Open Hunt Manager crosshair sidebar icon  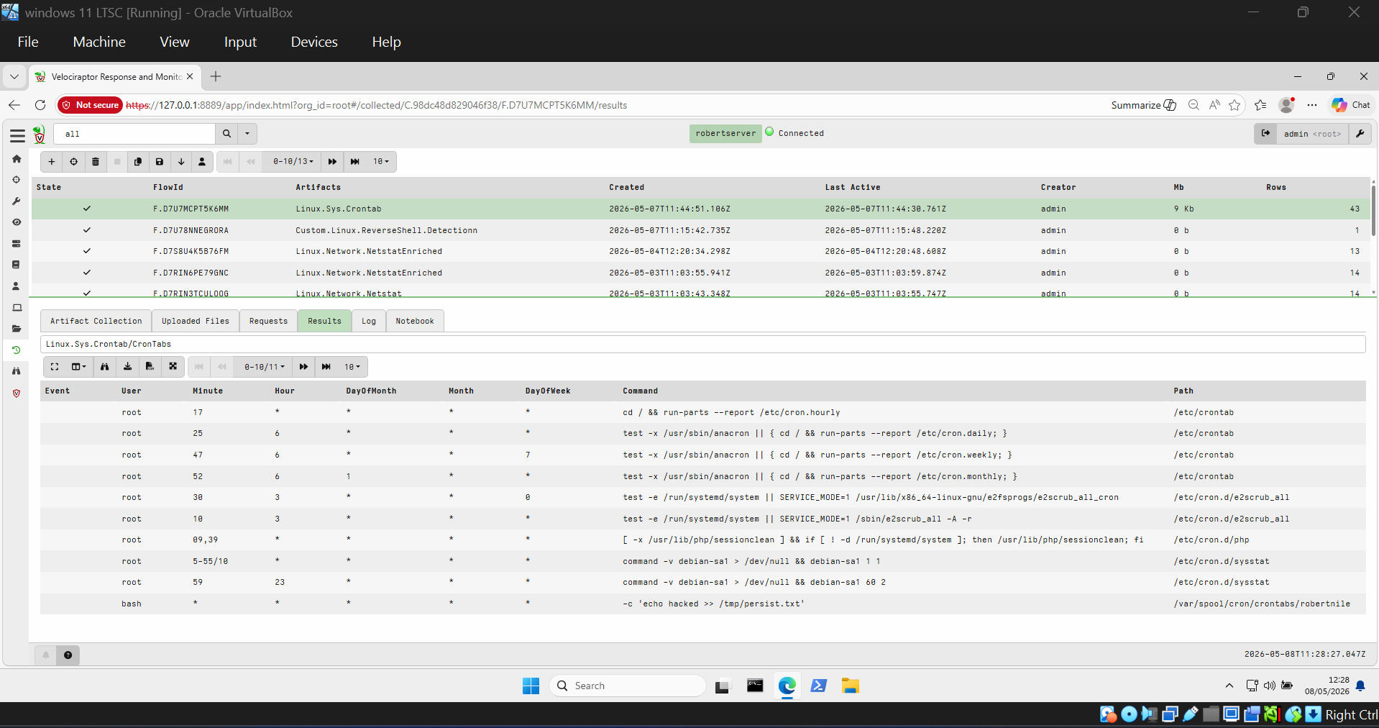click(17, 180)
